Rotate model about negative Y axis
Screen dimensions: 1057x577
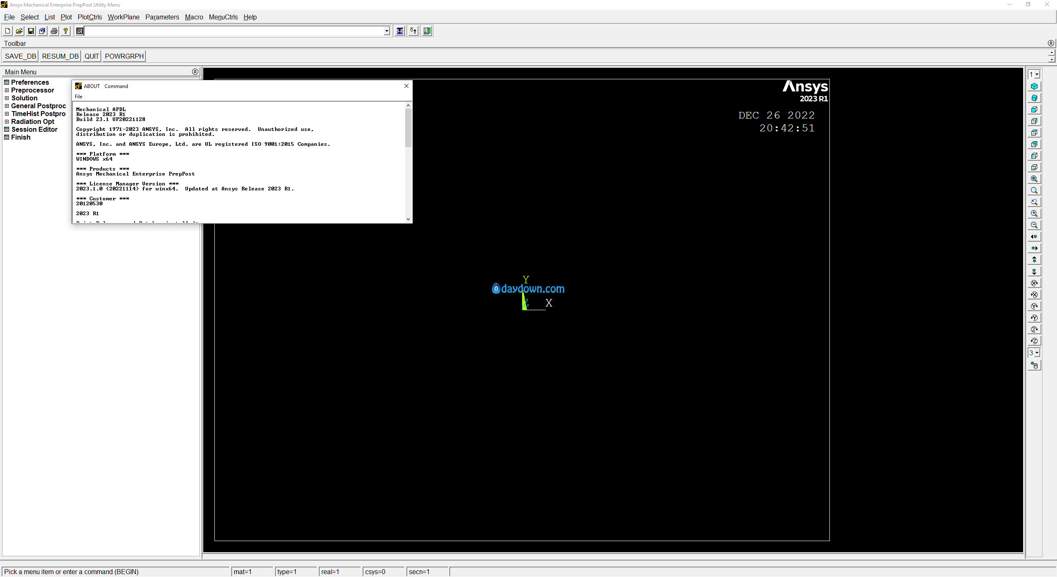(1034, 318)
